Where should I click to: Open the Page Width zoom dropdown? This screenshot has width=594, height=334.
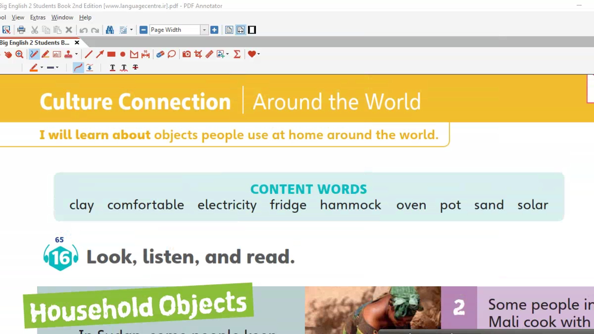(204, 30)
